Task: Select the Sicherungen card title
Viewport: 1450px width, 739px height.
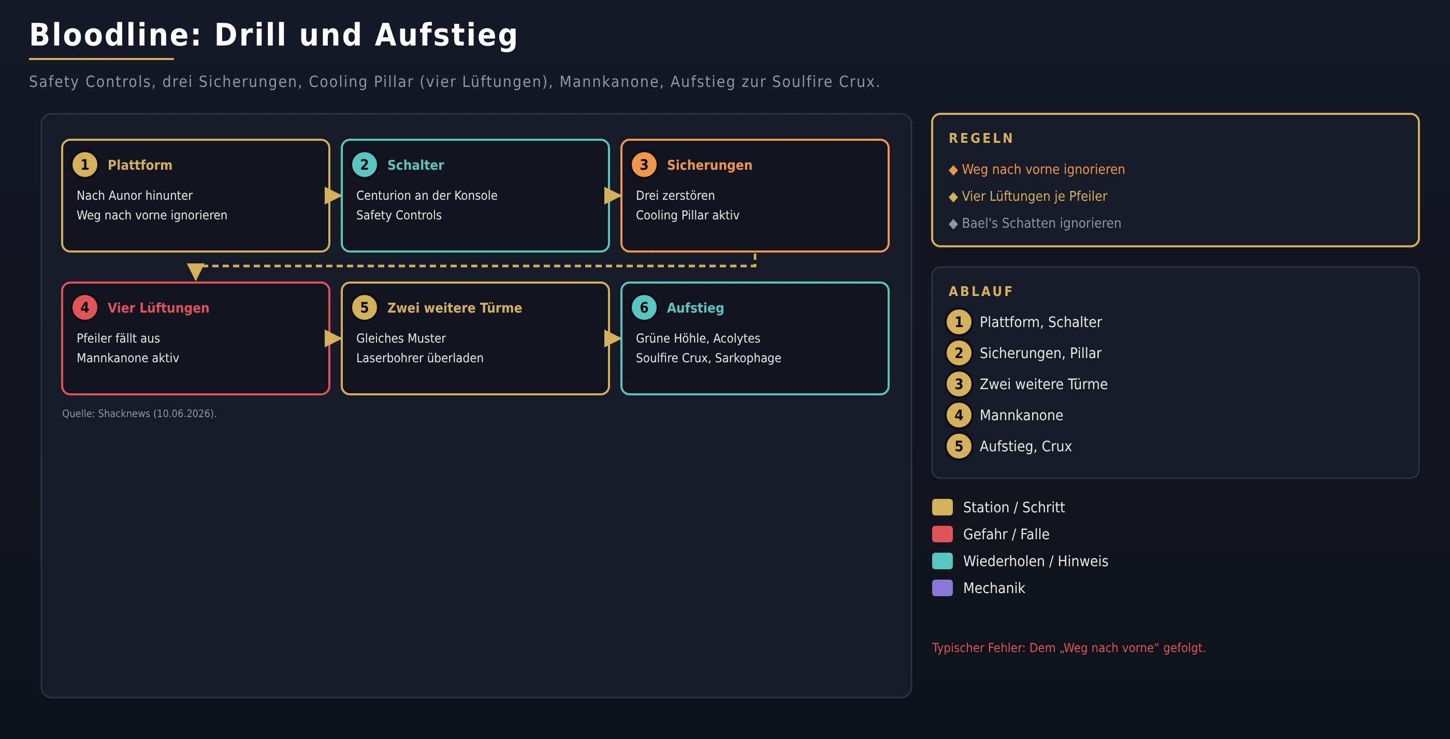Action: (x=709, y=165)
